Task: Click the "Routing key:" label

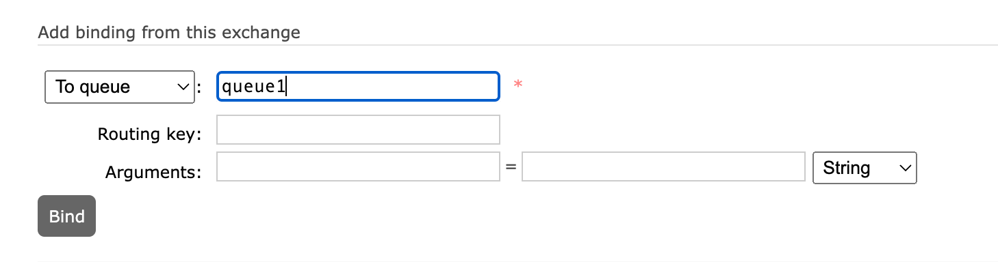Action: [150, 134]
